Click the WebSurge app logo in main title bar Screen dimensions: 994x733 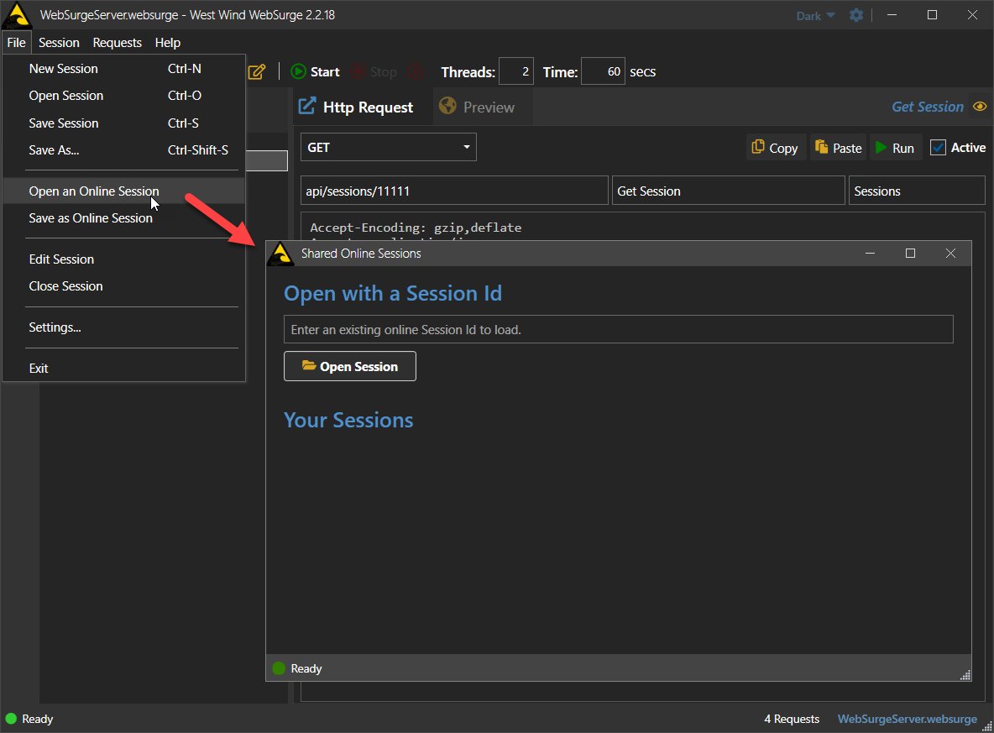17,15
